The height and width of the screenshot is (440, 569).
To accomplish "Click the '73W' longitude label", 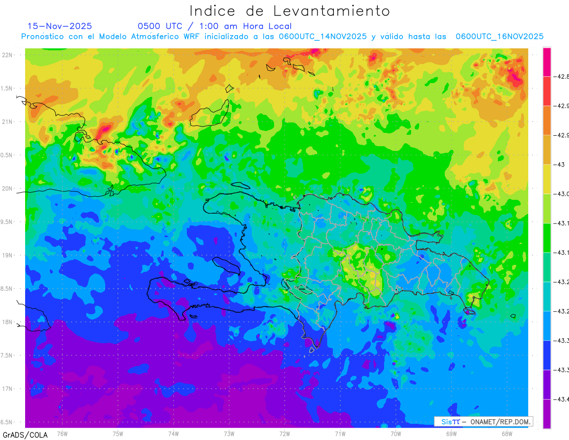I will 229,433.
